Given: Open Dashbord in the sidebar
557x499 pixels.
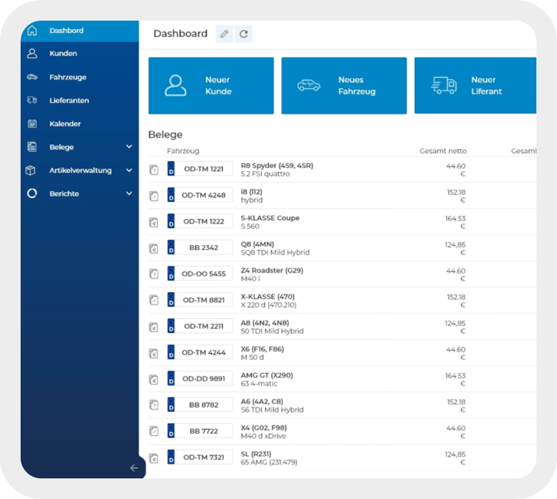Looking at the screenshot, I should pos(79,31).
